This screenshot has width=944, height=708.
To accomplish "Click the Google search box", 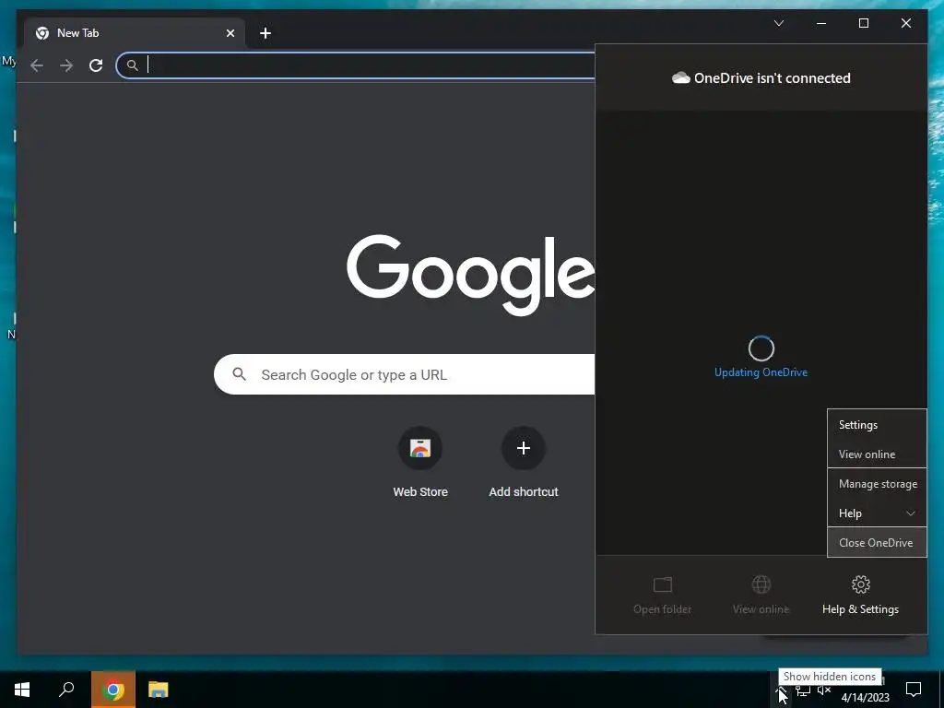I will point(404,374).
